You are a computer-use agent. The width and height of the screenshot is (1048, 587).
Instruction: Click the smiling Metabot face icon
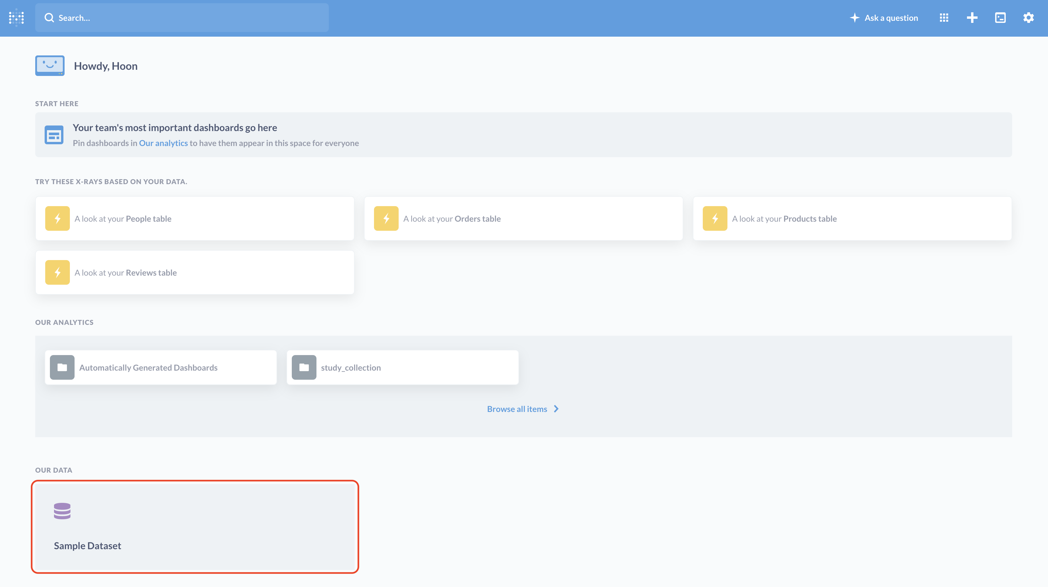[x=50, y=66]
